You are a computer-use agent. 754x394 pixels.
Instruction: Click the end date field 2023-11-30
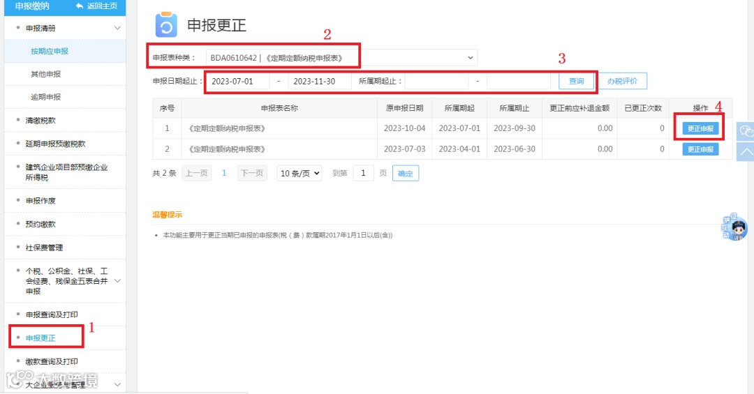pyautogui.click(x=319, y=81)
